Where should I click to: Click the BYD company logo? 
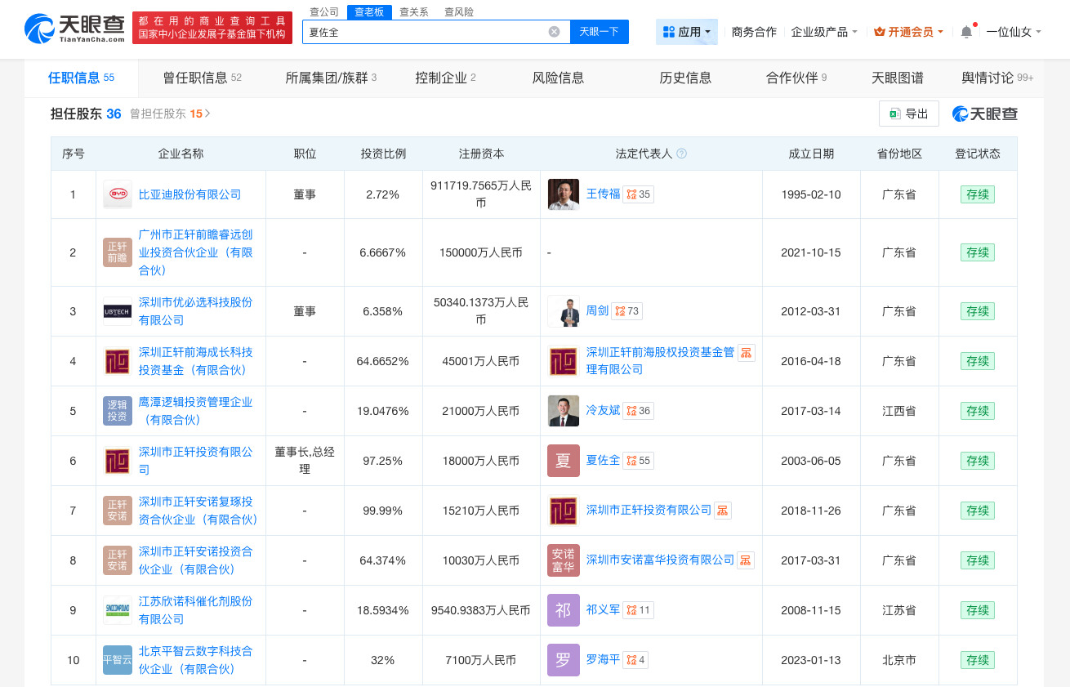click(x=118, y=194)
